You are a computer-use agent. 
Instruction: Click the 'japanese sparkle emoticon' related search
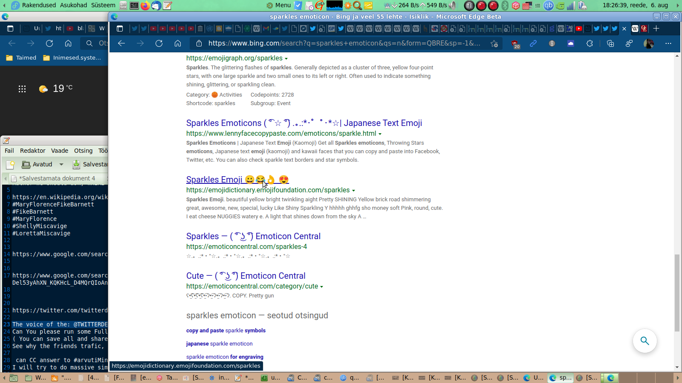[x=219, y=344]
